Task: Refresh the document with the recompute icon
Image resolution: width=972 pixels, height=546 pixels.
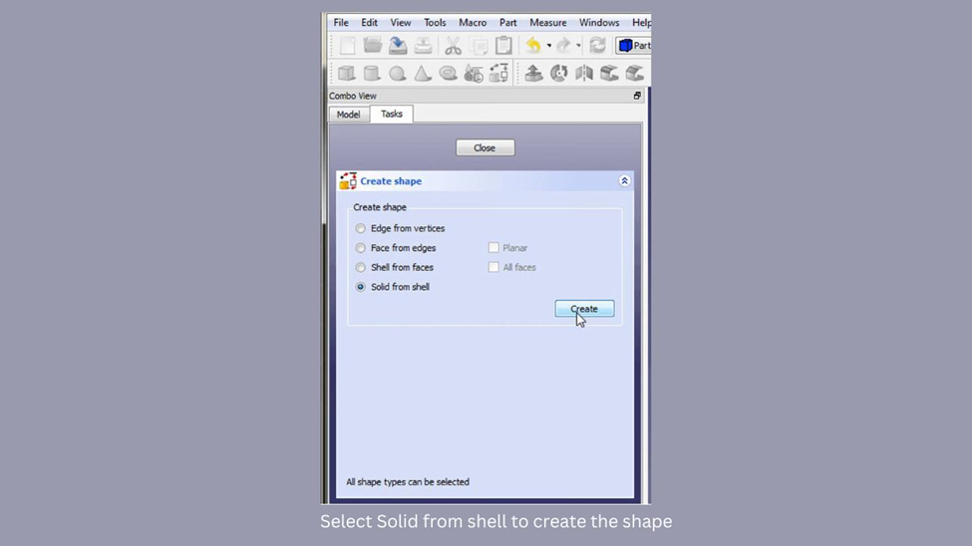Action: pyautogui.click(x=597, y=45)
